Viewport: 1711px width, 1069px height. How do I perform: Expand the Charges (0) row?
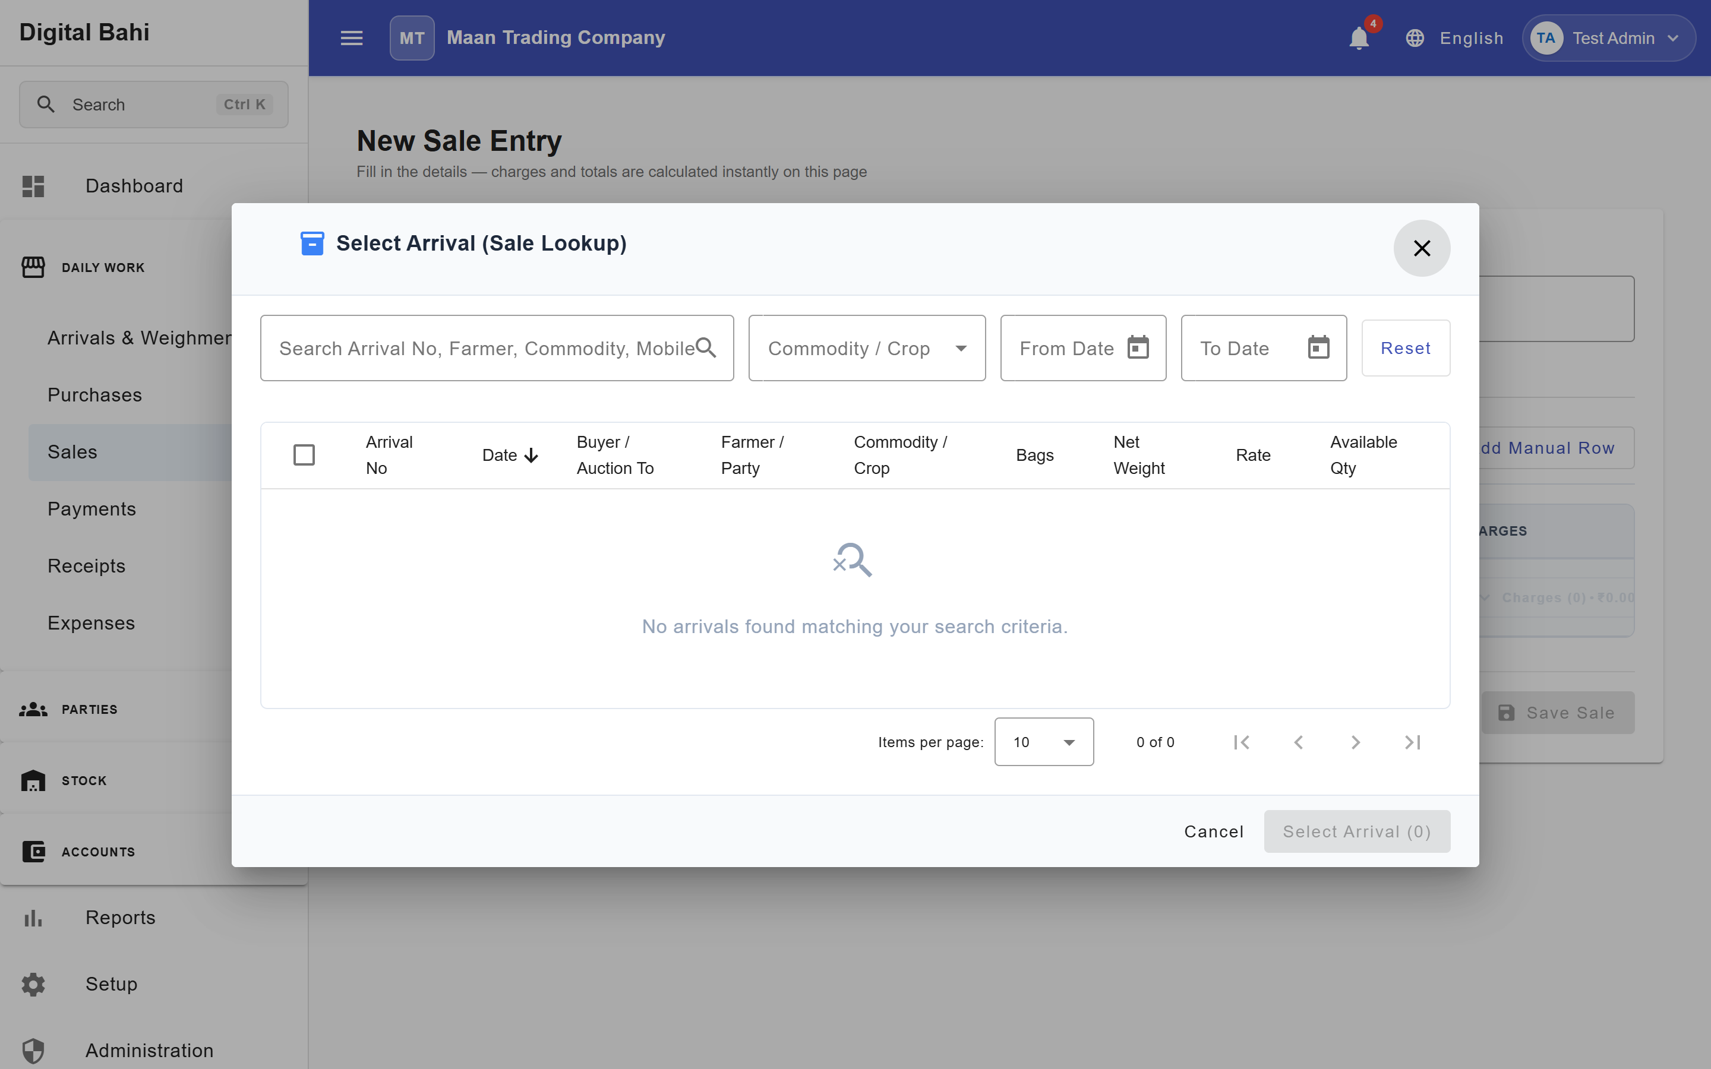pos(1557,598)
